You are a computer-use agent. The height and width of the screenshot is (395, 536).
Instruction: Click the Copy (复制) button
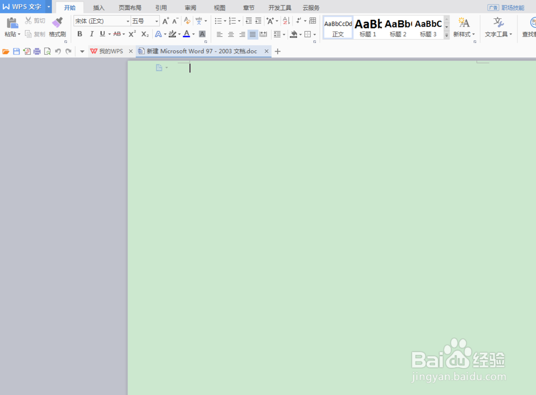pos(35,34)
